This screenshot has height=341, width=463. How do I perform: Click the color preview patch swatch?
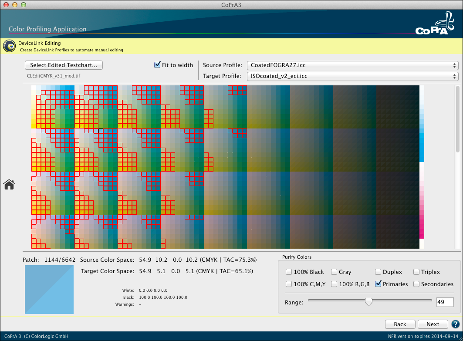click(49, 290)
